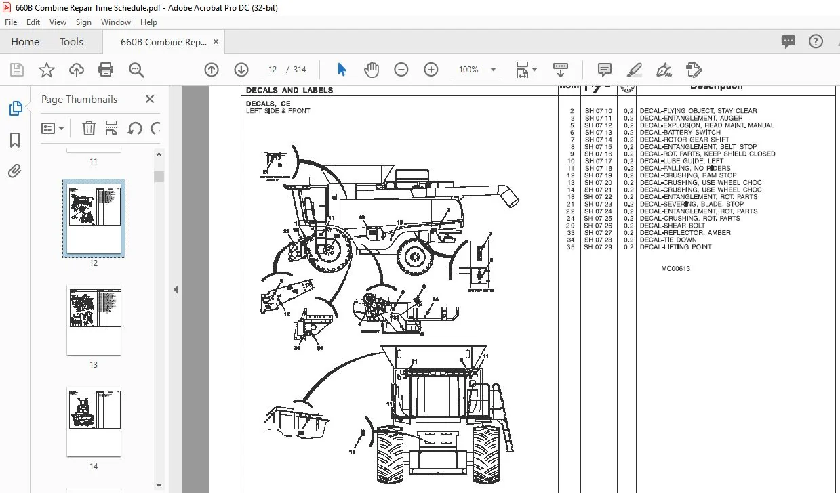Bookmark the file with the star icon
This screenshot has width=840, height=493.
click(46, 70)
